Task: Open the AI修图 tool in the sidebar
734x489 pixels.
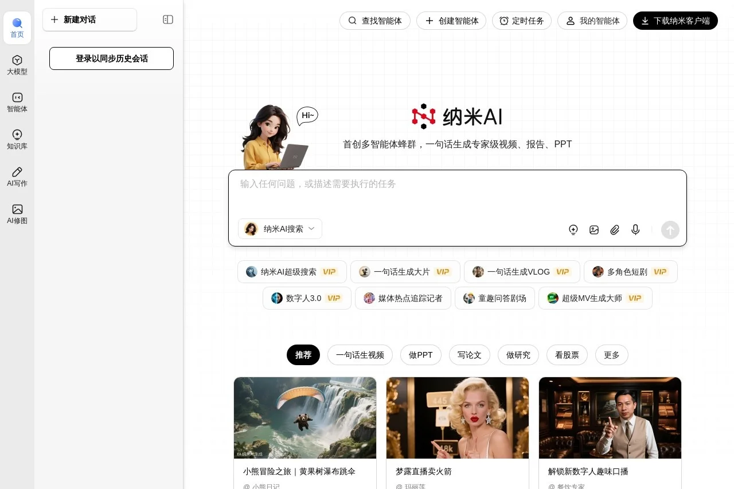Action: point(17,213)
